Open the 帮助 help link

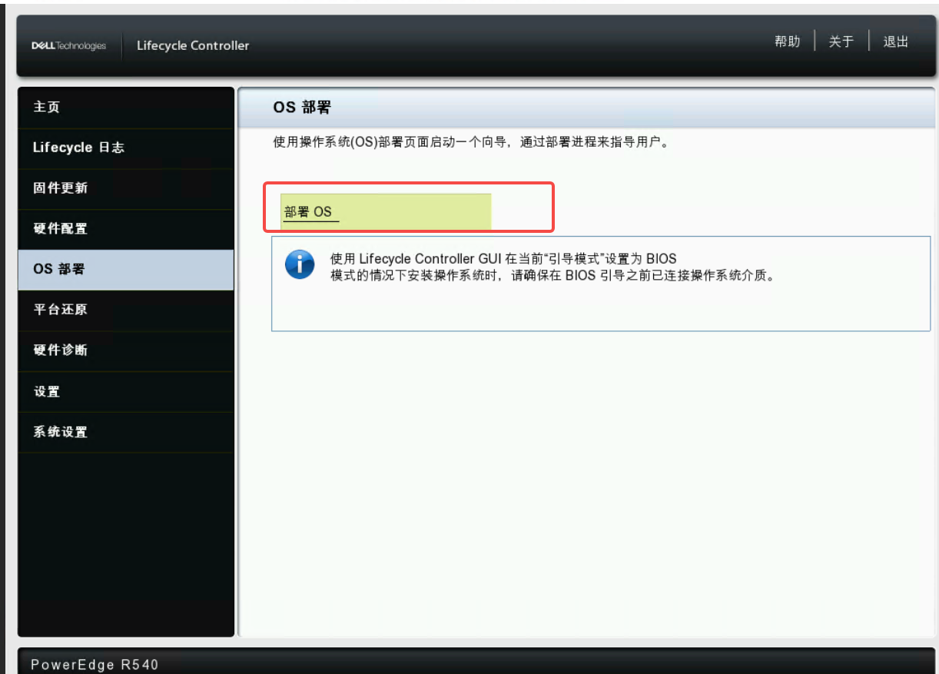tap(787, 42)
